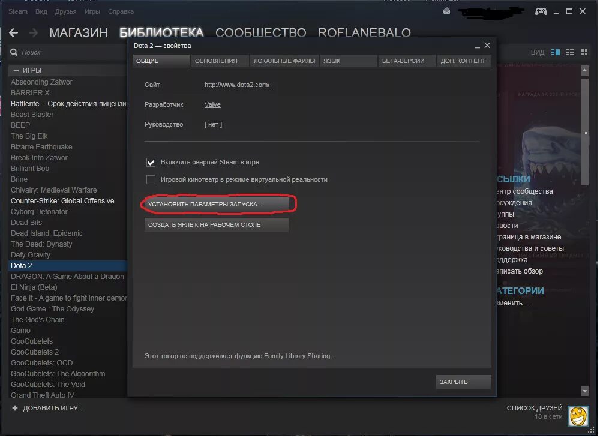Open the Steam menu

pyautogui.click(x=18, y=11)
